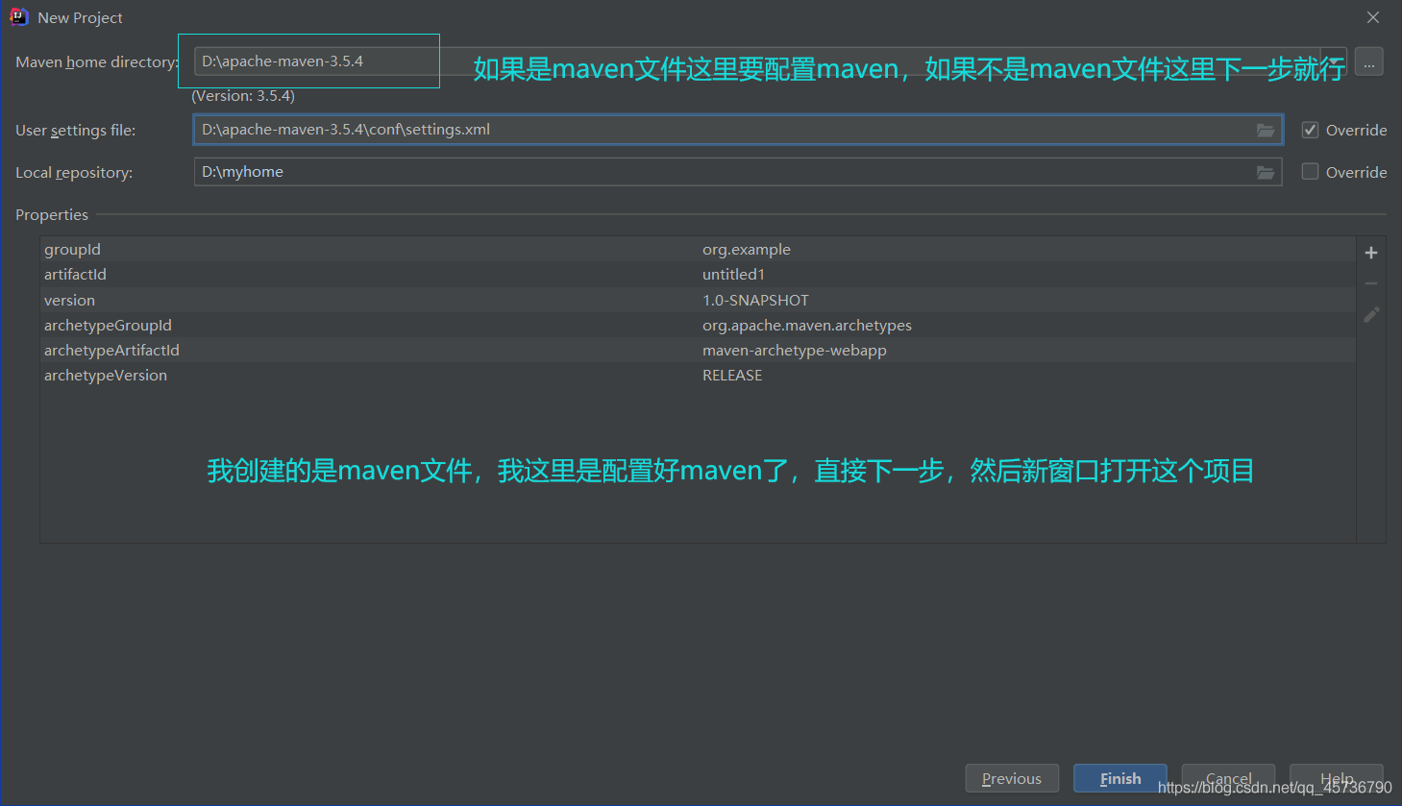Viewport: 1402px width, 806px height.
Task: Select the groupId property row
Action: coord(698,249)
